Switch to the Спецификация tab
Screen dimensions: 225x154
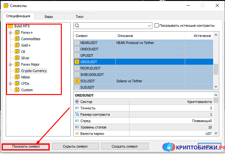click(18, 16)
